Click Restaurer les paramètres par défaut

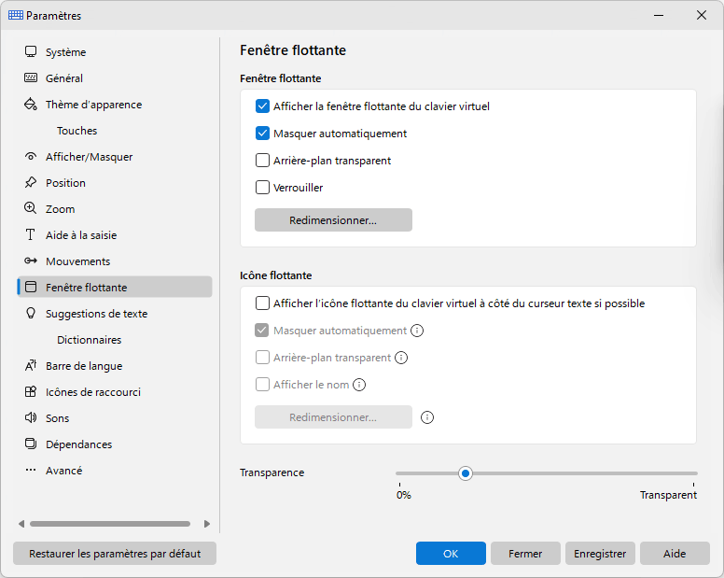pos(115,554)
